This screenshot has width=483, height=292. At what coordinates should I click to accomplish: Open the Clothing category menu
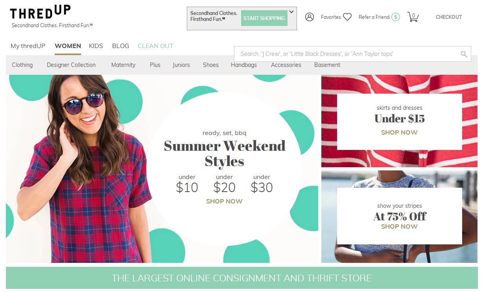[22, 65]
